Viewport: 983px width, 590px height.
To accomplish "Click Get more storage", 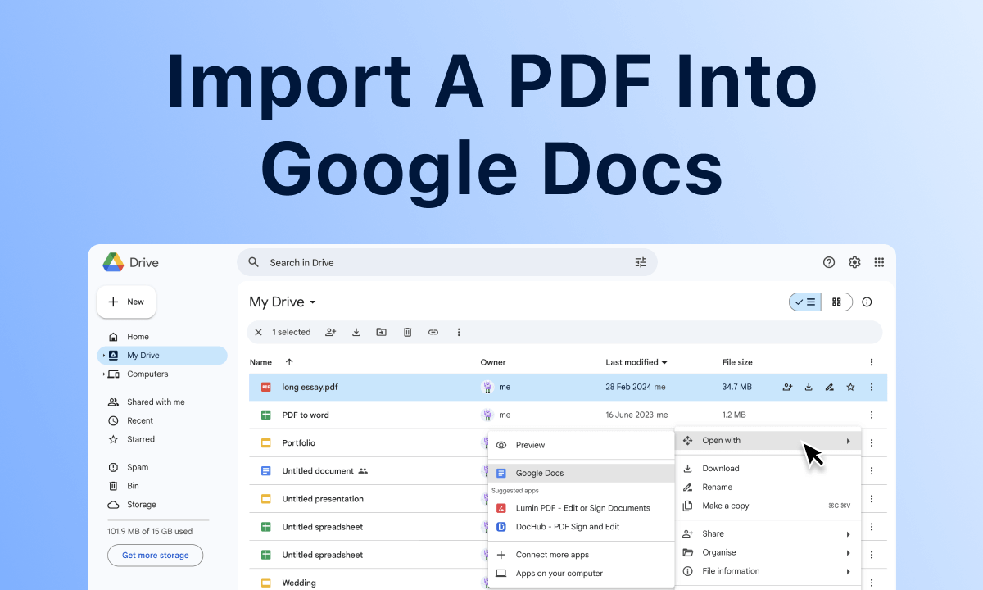I will click(x=155, y=555).
